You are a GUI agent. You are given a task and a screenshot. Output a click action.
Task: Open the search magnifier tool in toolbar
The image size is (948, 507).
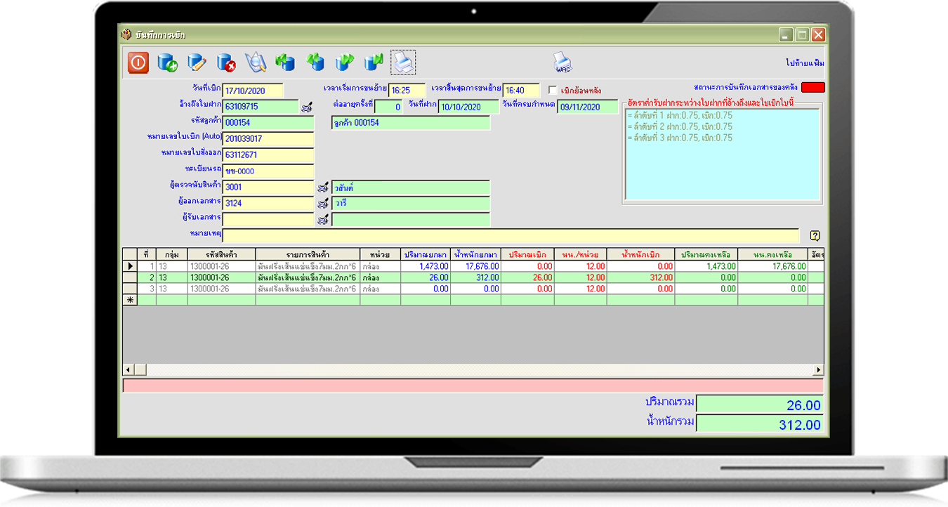coord(256,63)
